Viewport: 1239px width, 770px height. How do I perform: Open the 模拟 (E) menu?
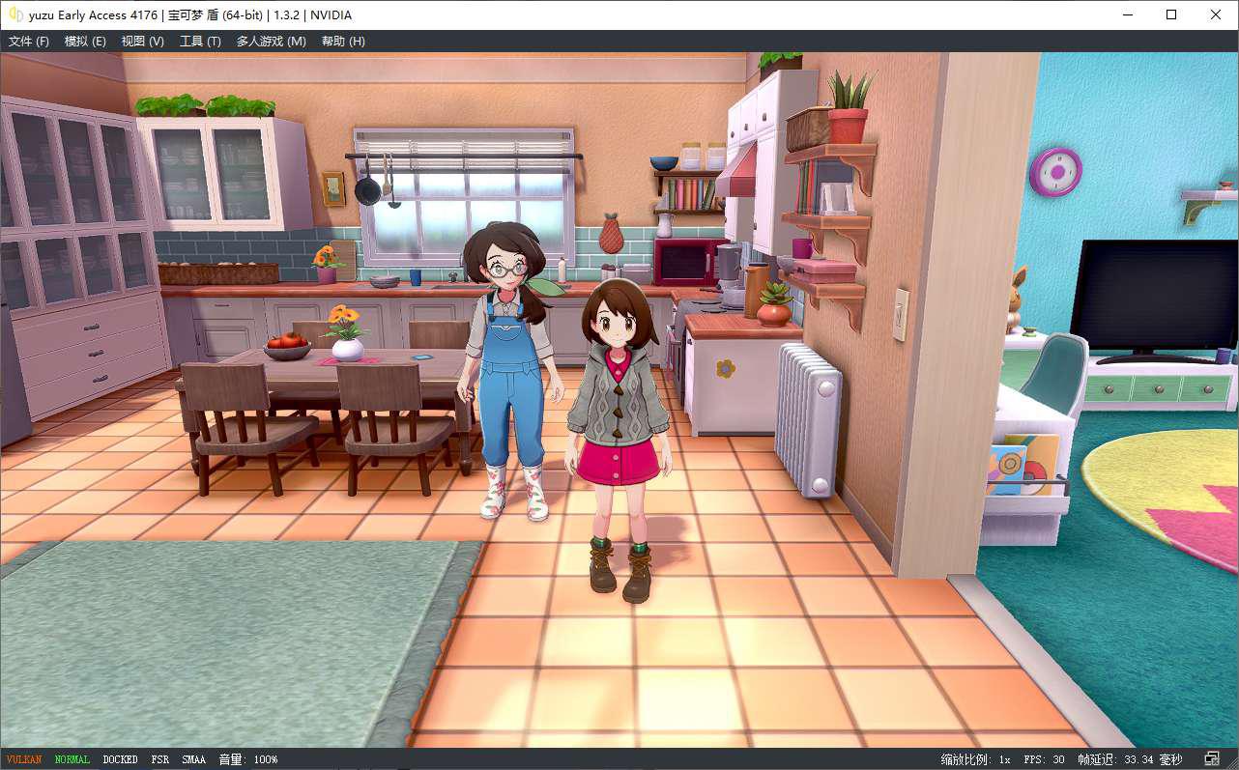pyautogui.click(x=85, y=42)
